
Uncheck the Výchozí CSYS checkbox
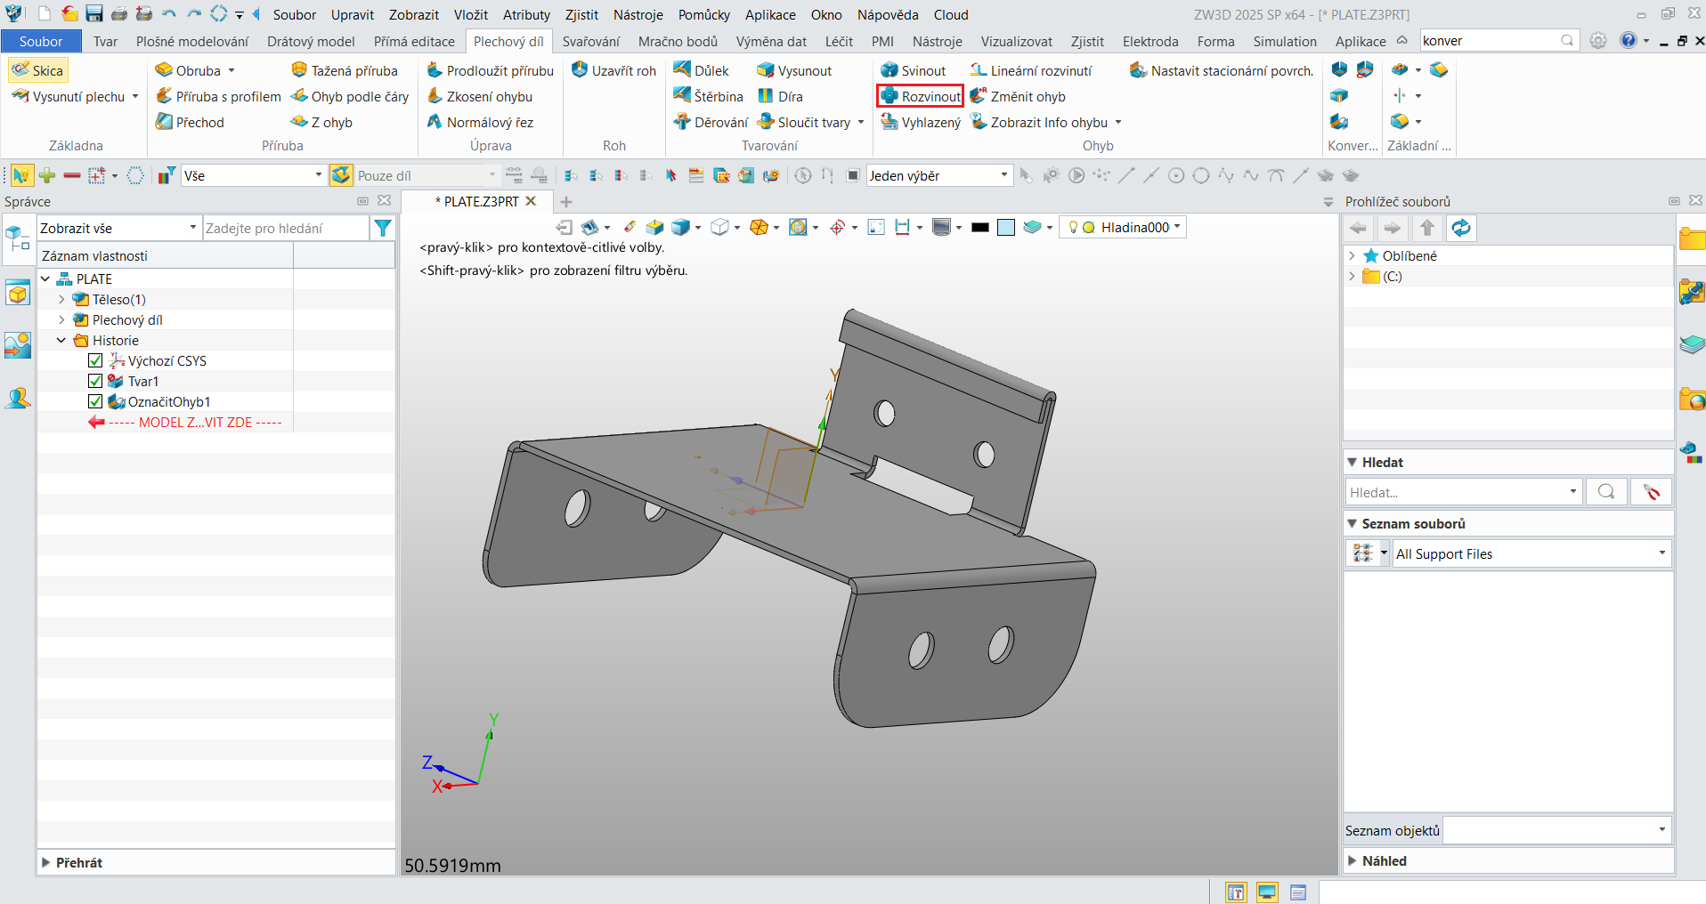(x=95, y=360)
